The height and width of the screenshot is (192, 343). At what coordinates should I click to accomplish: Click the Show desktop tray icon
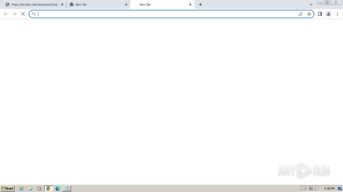(x=340, y=189)
